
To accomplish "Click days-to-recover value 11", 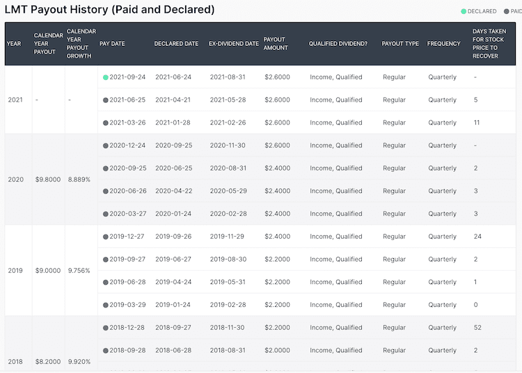I will (477, 122).
